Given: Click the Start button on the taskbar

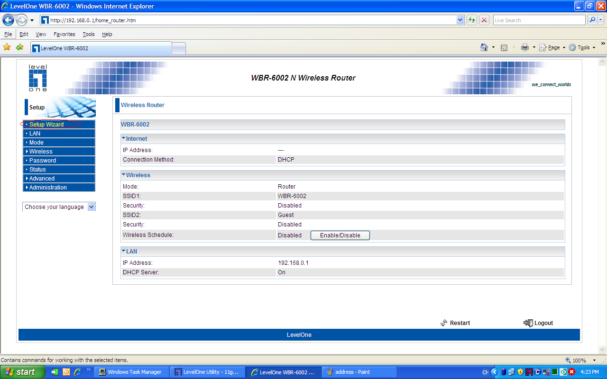Looking at the screenshot, I should coord(21,372).
